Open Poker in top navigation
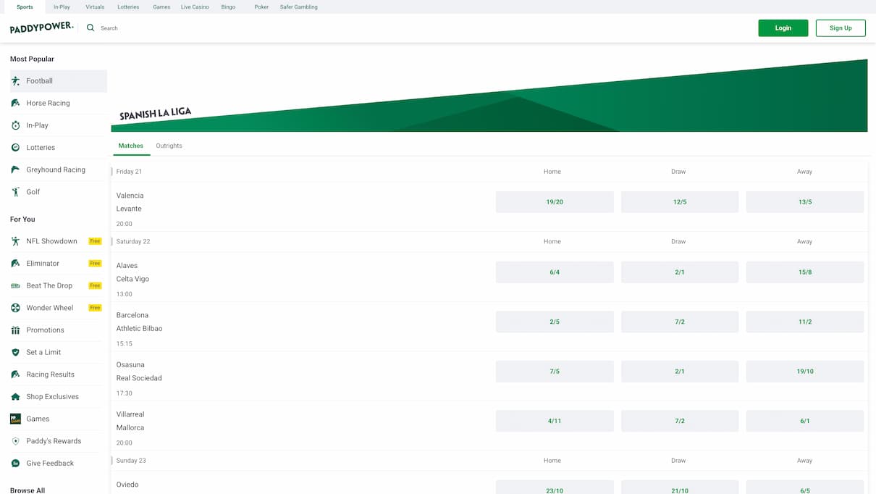This screenshot has width=876, height=494. pos(261,7)
